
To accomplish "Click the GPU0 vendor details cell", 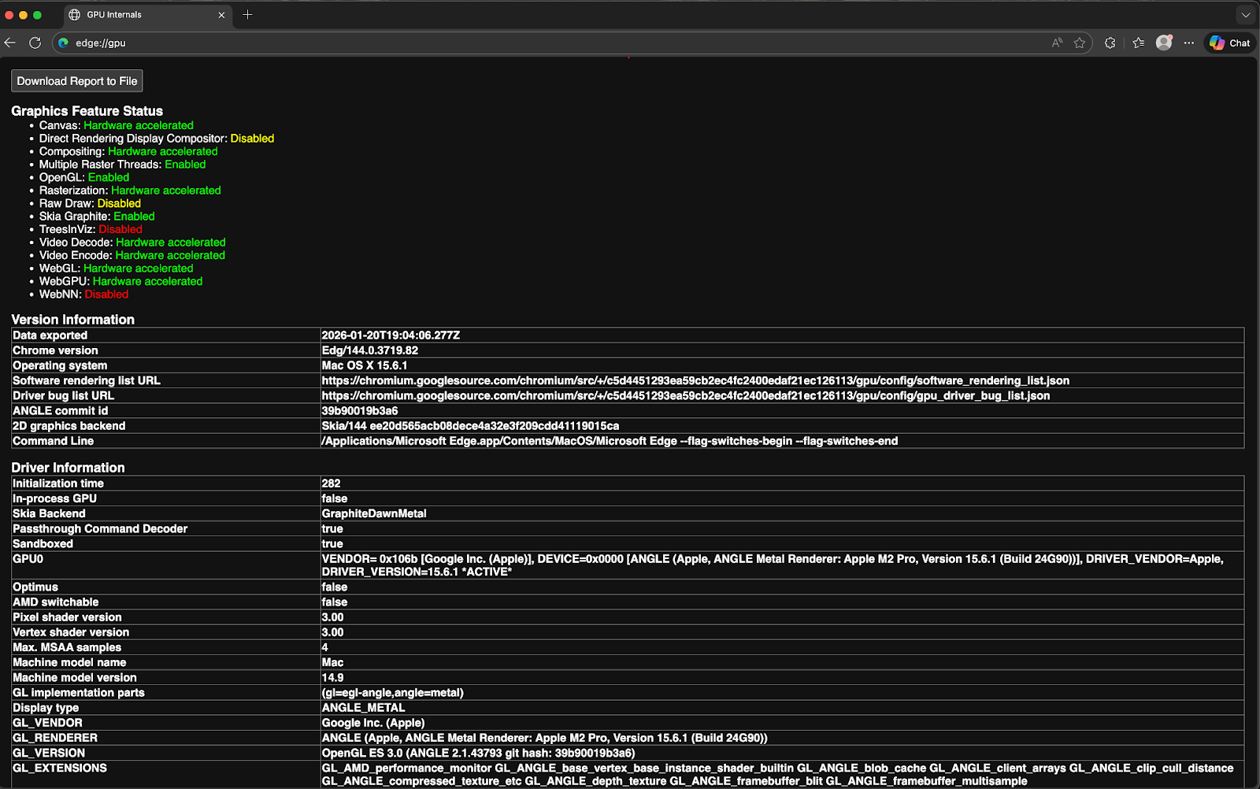I will pyautogui.click(x=772, y=565).
